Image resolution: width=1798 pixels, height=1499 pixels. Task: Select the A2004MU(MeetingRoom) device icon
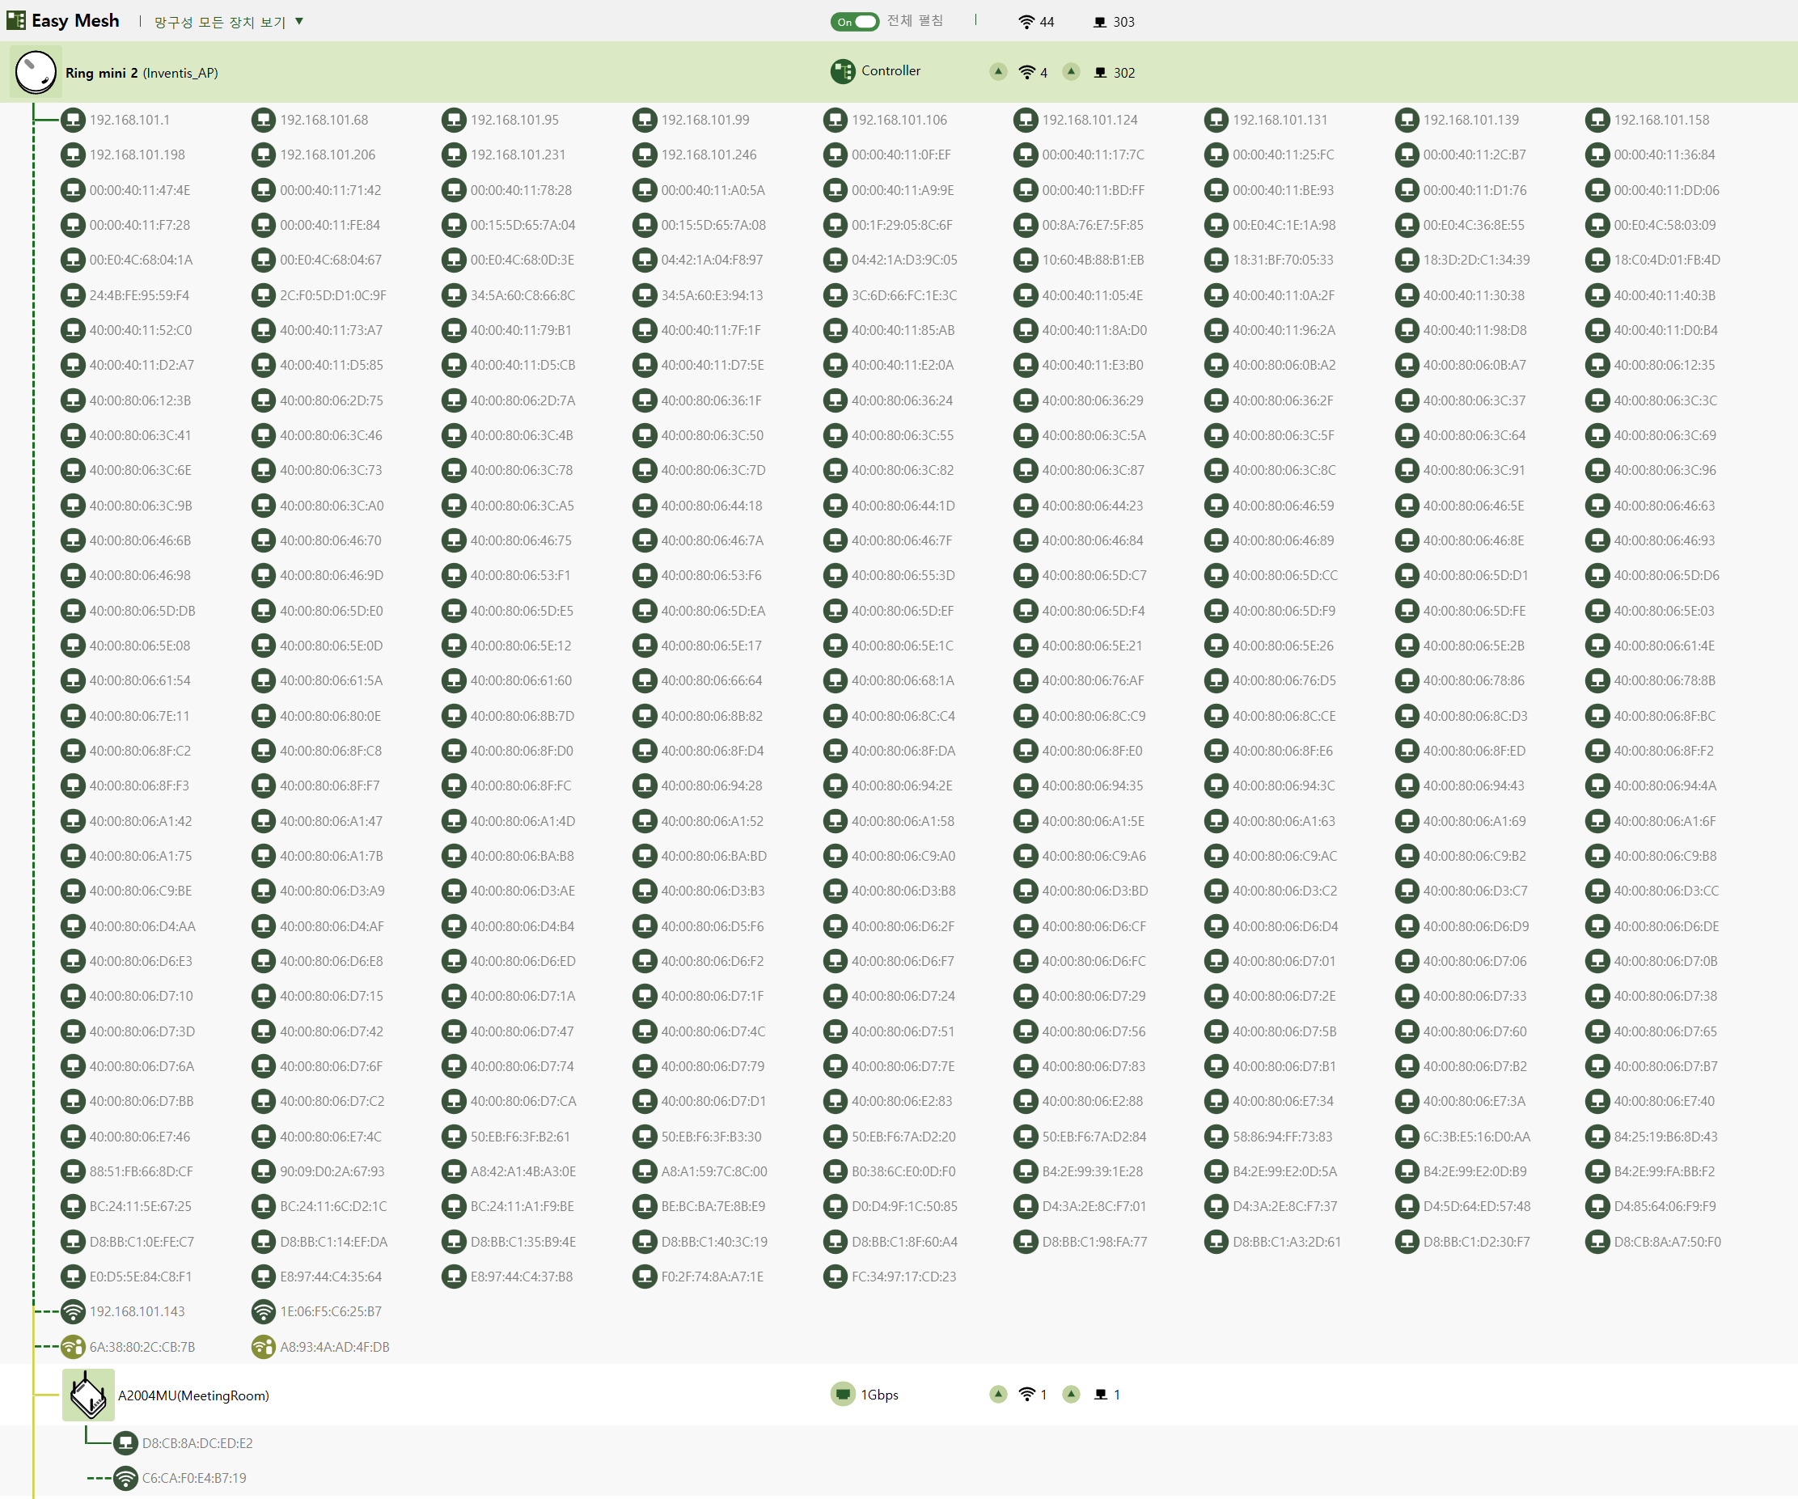click(x=88, y=1395)
